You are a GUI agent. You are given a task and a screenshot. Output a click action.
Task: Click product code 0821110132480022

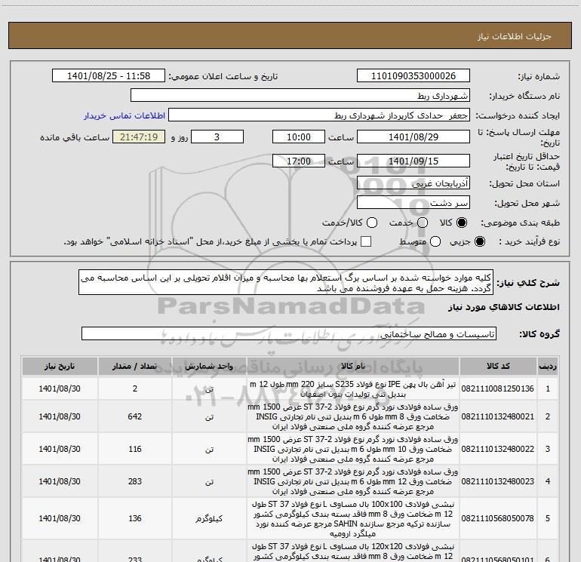click(x=498, y=449)
